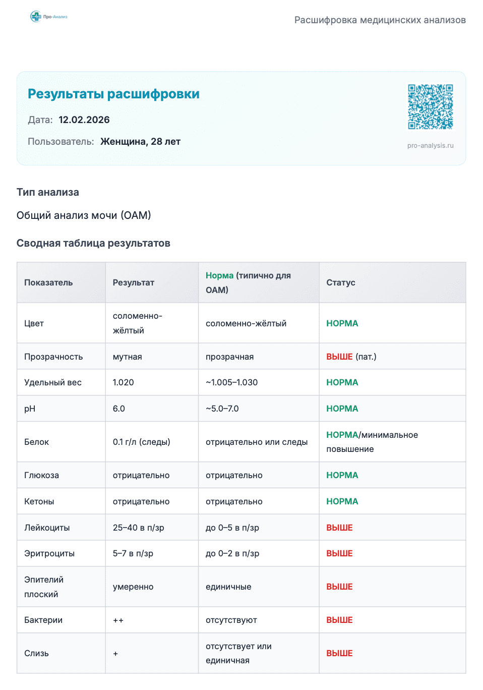The height and width of the screenshot is (690, 483).
Task: Click the '25–40 в п/зр' result value
Action: [138, 528]
